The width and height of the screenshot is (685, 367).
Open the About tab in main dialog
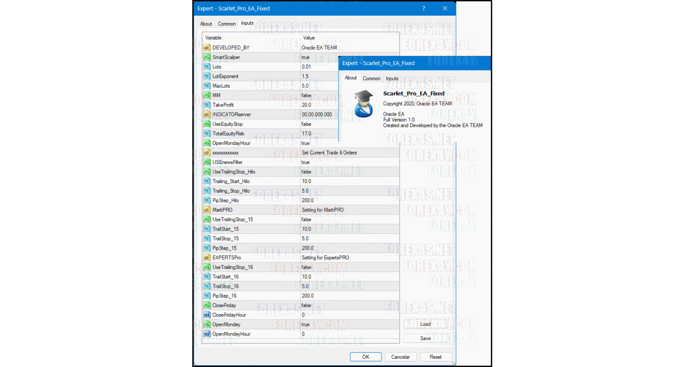pyautogui.click(x=206, y=24)
